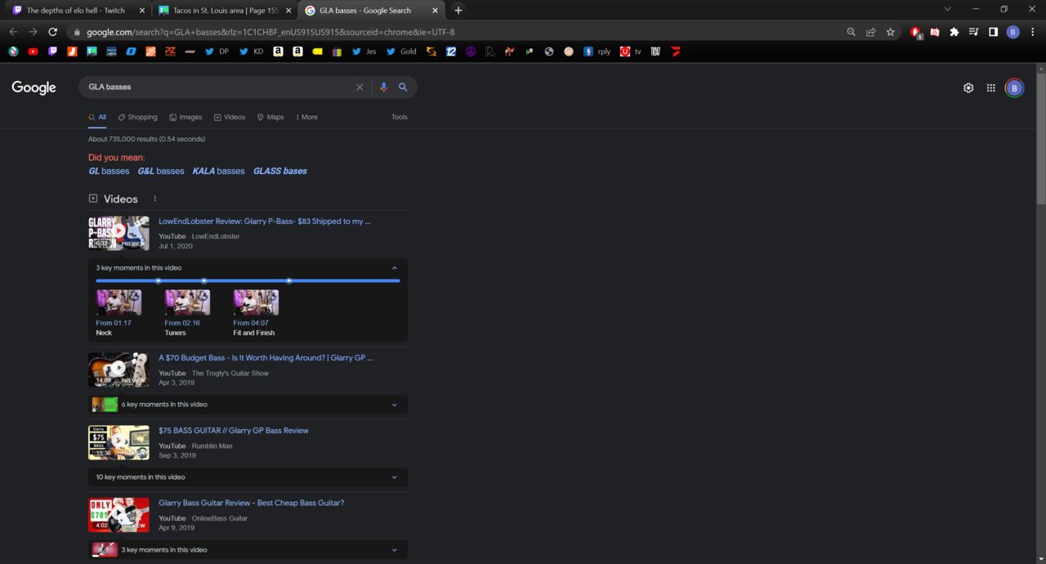This screenshot has height=564, width=1046.
Task: Collapse the 3 key moments panel
Action: tap(395, 268)
